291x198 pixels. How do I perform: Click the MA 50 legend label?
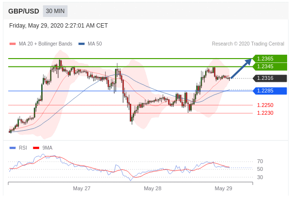point(94,44)
